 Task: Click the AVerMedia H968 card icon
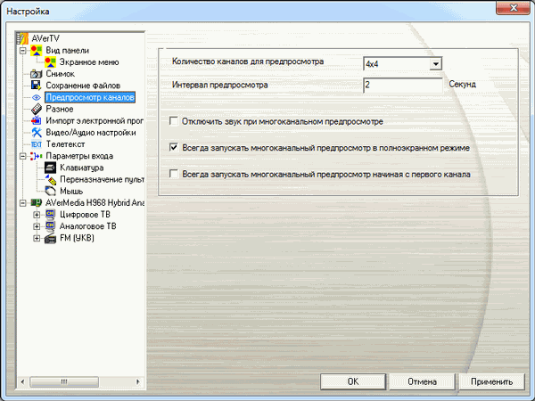click(37, 203)
